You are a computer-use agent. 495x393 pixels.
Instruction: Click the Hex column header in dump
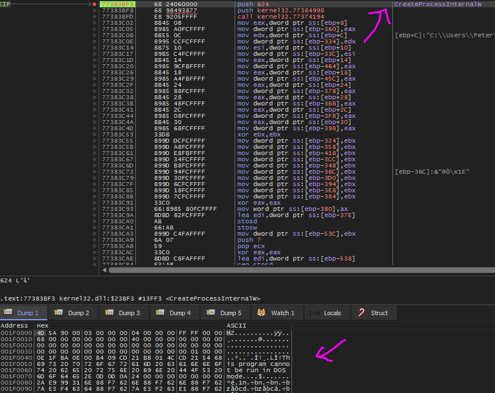point(42,325)
